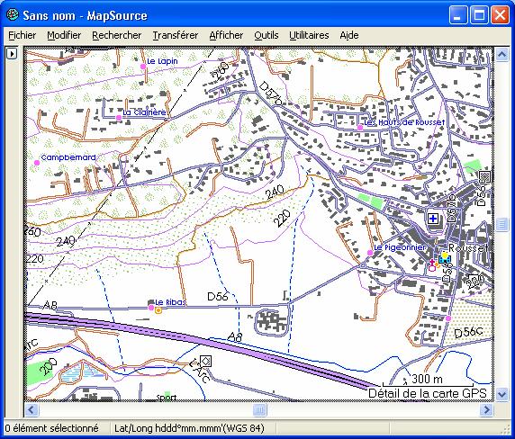Click the vertical scrollbar down arrow
The image size is (515, 439).
[x=501, y=394]
